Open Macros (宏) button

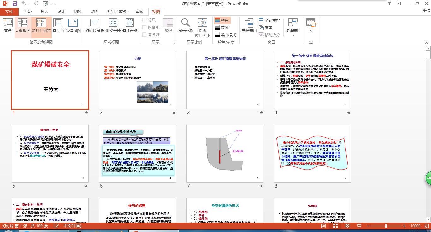pos(311,26)
